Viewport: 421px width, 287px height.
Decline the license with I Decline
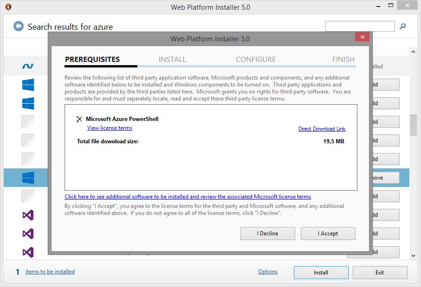(x=268, y=234)
